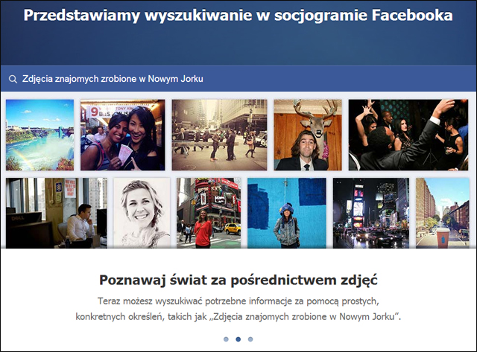
Task: Select the middle carousel dot
Action: (238, 339)
